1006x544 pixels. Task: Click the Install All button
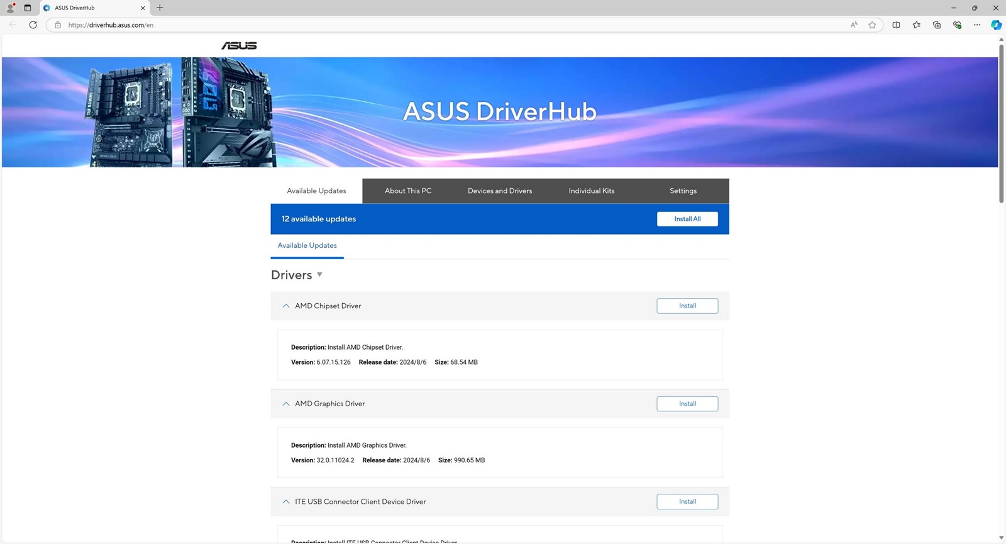687,219
